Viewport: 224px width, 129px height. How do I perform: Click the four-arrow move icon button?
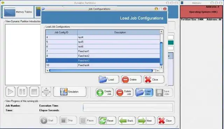pyautogui.click(x=46, y=92)
